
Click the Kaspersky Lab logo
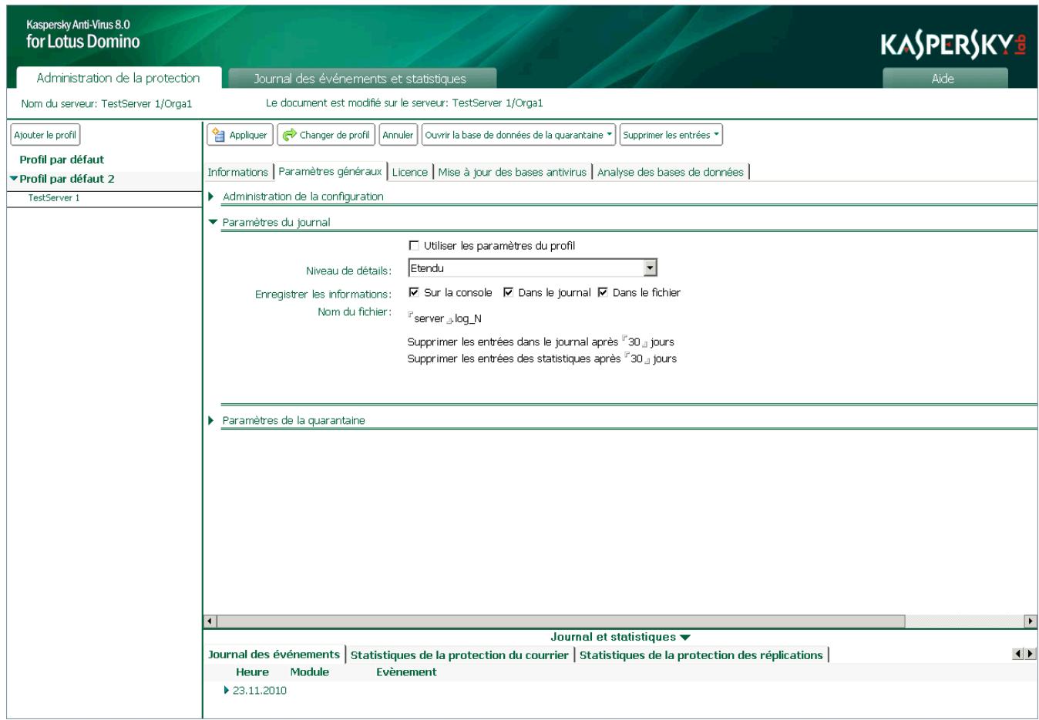[x=956, y=44]
